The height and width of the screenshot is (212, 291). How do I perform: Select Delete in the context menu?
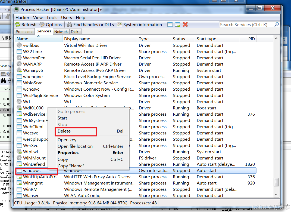click(64, 131)
